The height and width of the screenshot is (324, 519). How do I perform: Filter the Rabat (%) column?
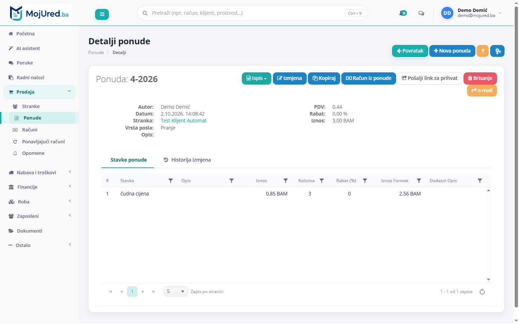click(365, 181)
